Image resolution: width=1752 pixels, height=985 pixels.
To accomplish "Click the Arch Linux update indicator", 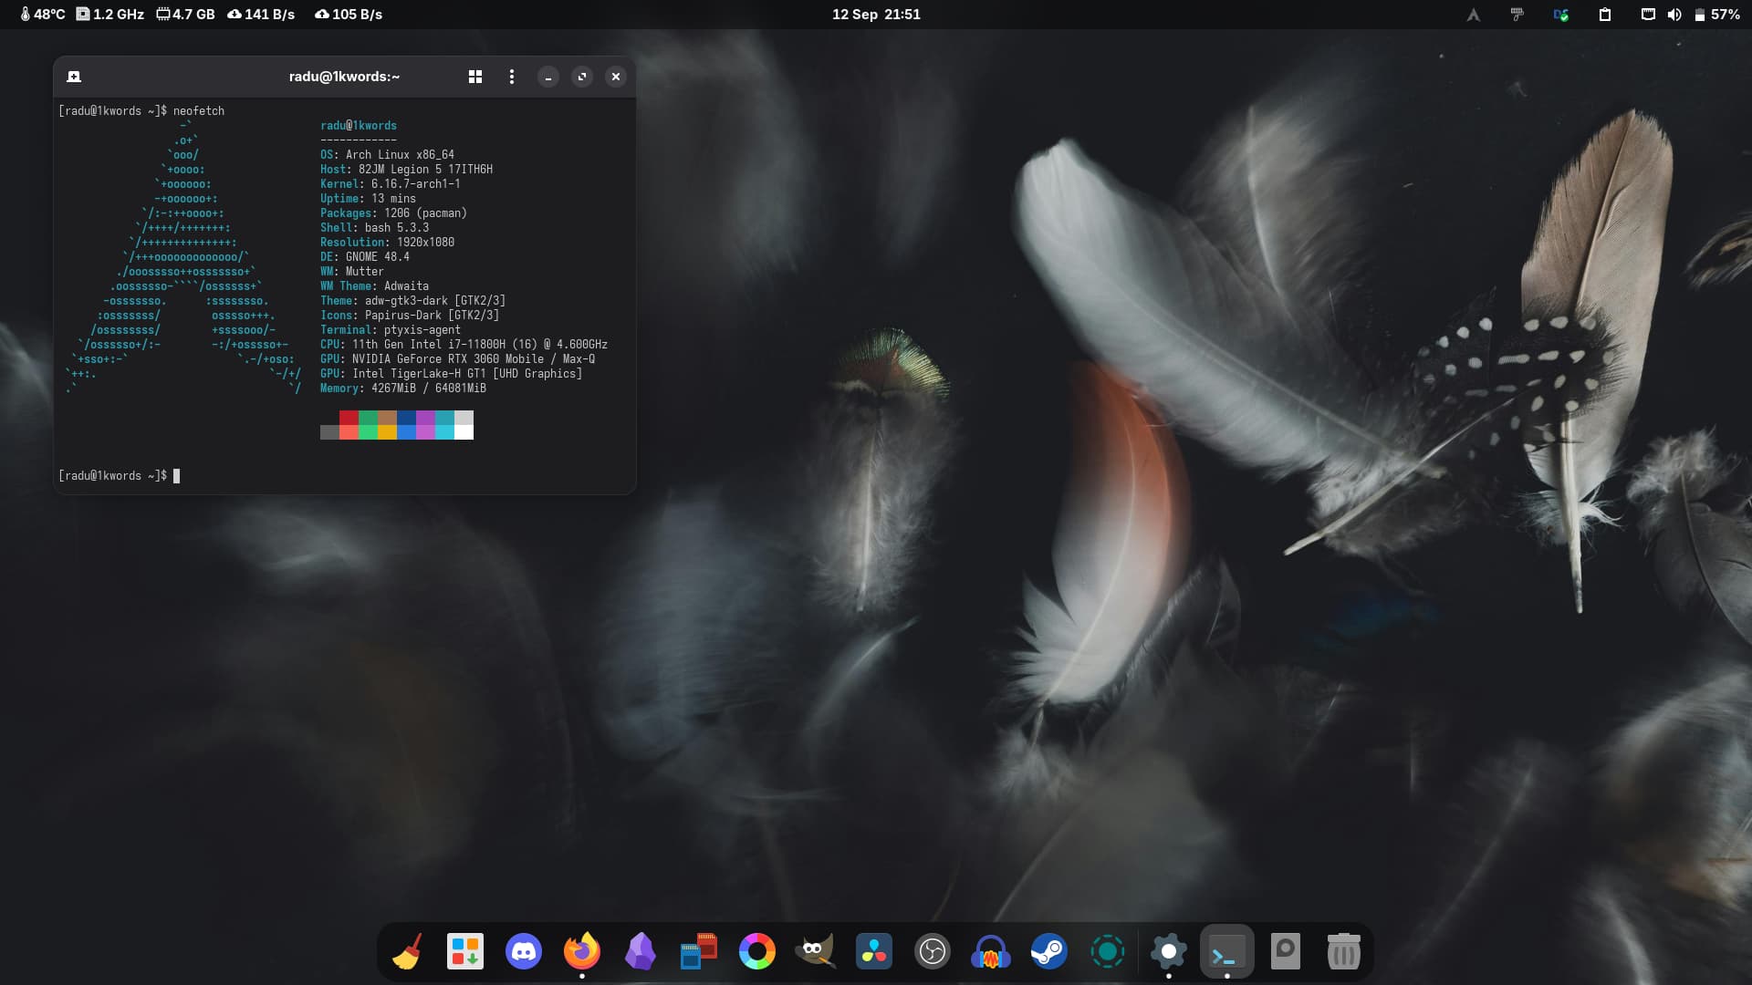I will point(1473,15).
